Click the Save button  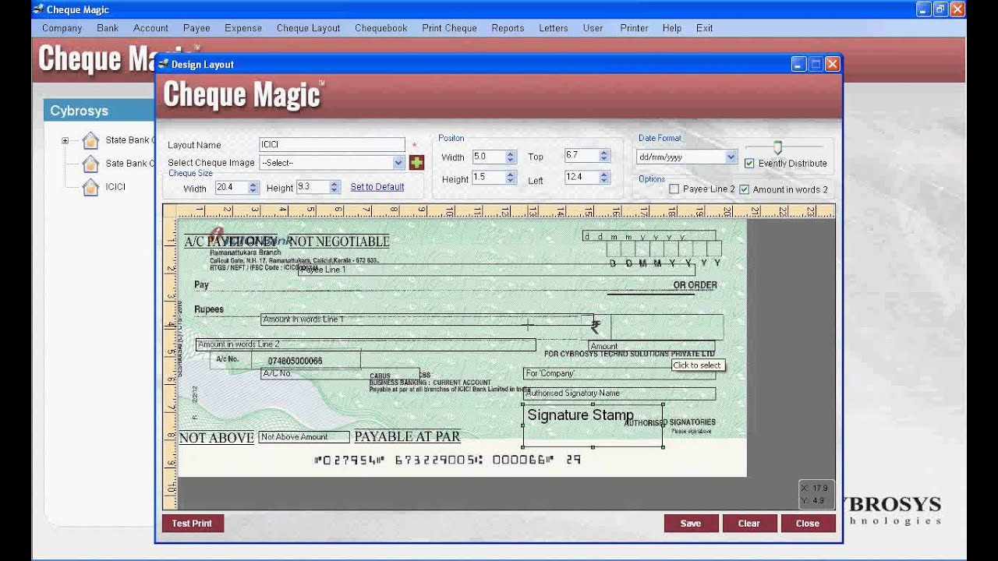coord(691,524)
